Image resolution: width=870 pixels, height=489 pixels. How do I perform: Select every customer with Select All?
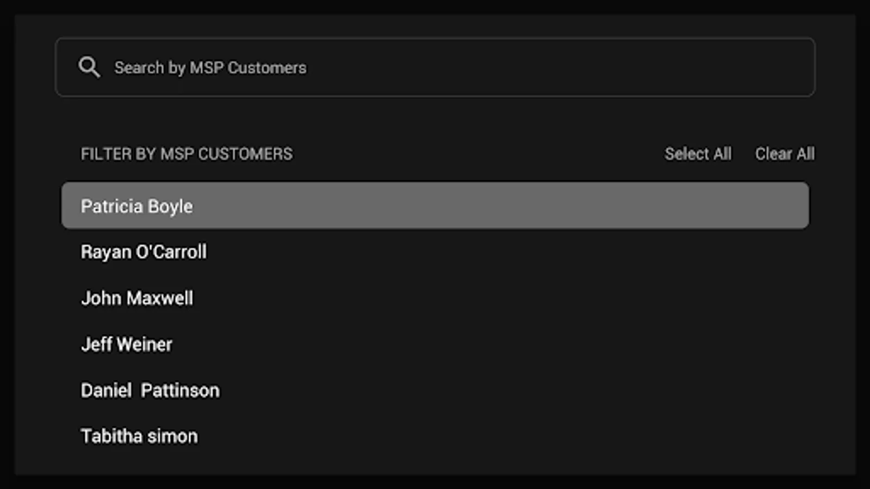tap(698, 154)
